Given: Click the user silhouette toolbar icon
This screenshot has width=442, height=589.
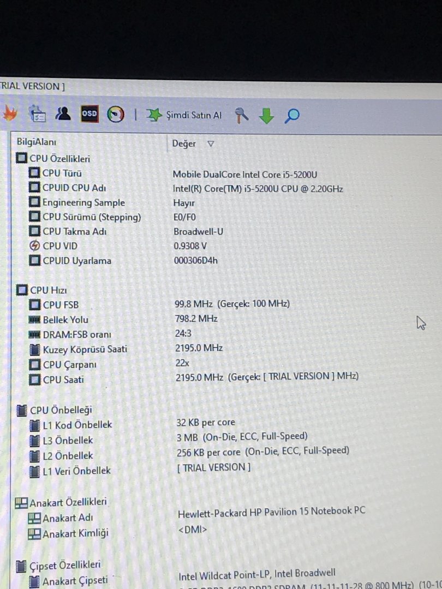Looking at the screenshot, I should (63, 113).
